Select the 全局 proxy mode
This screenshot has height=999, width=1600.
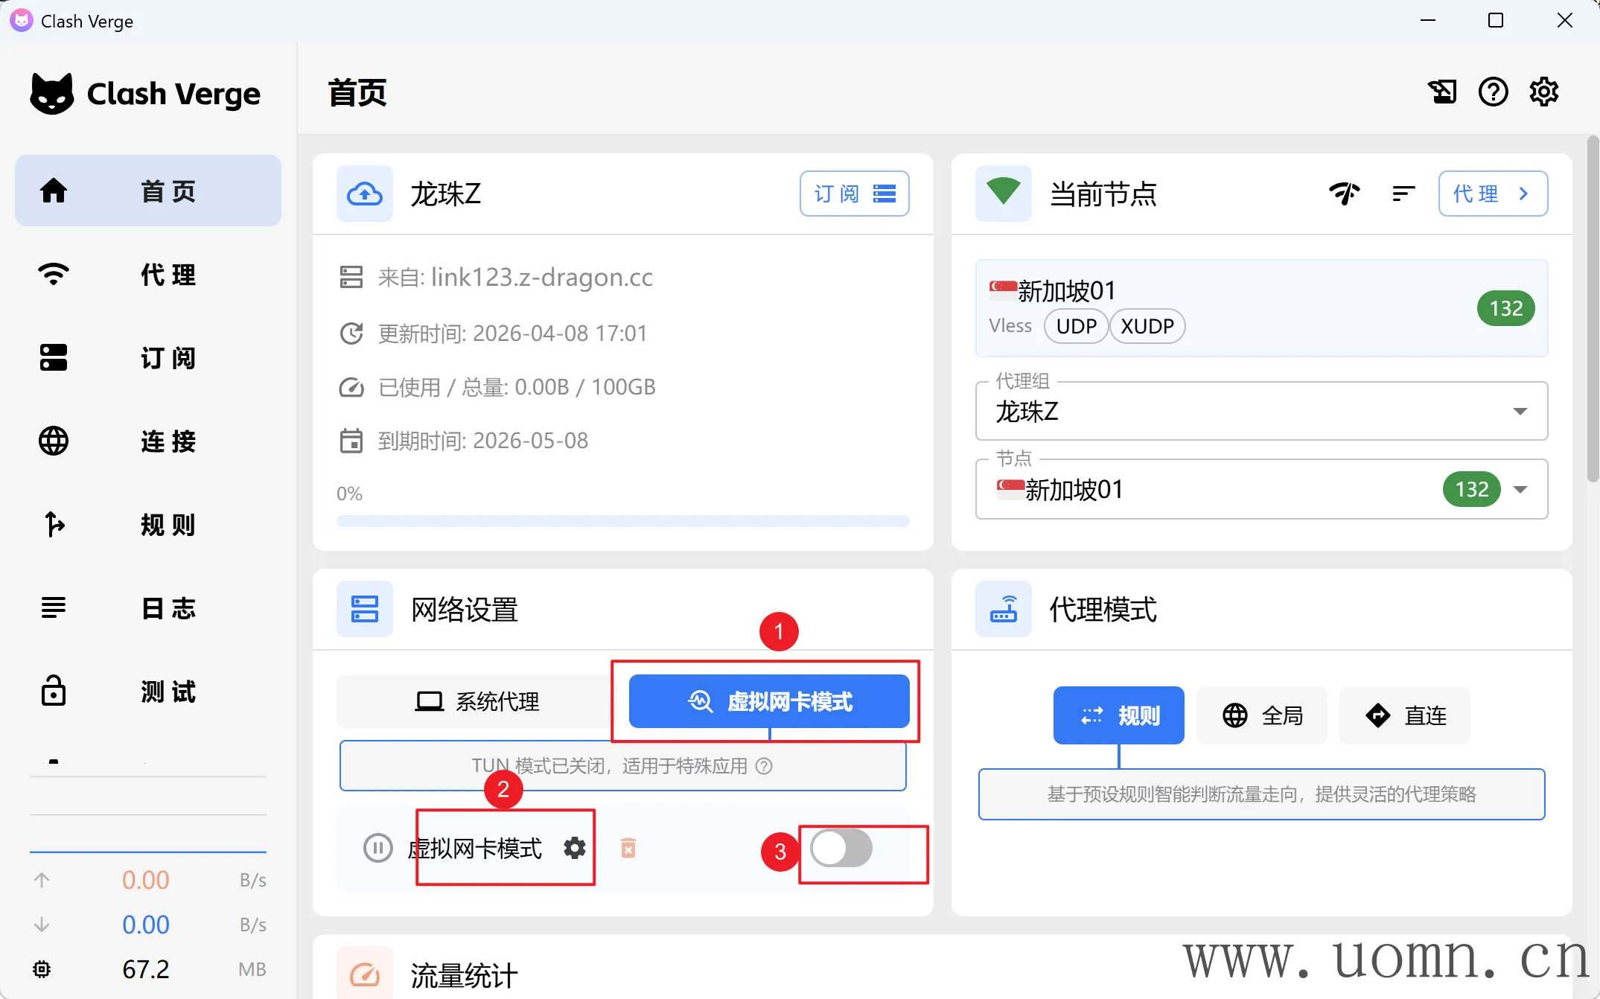point(1262,715)
